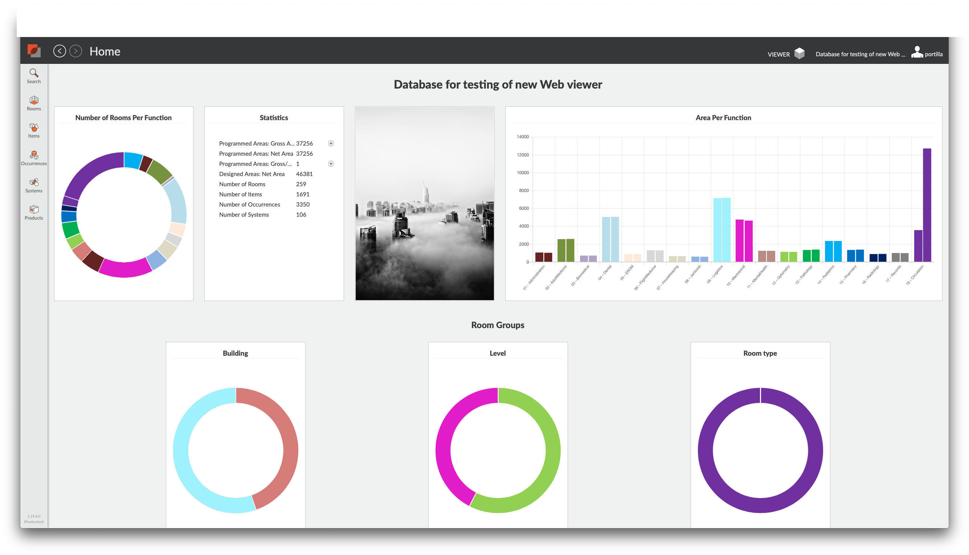Screen dimensions: 969x555
Task: Click the back navigation arrow
Action: tap(60, 51)
